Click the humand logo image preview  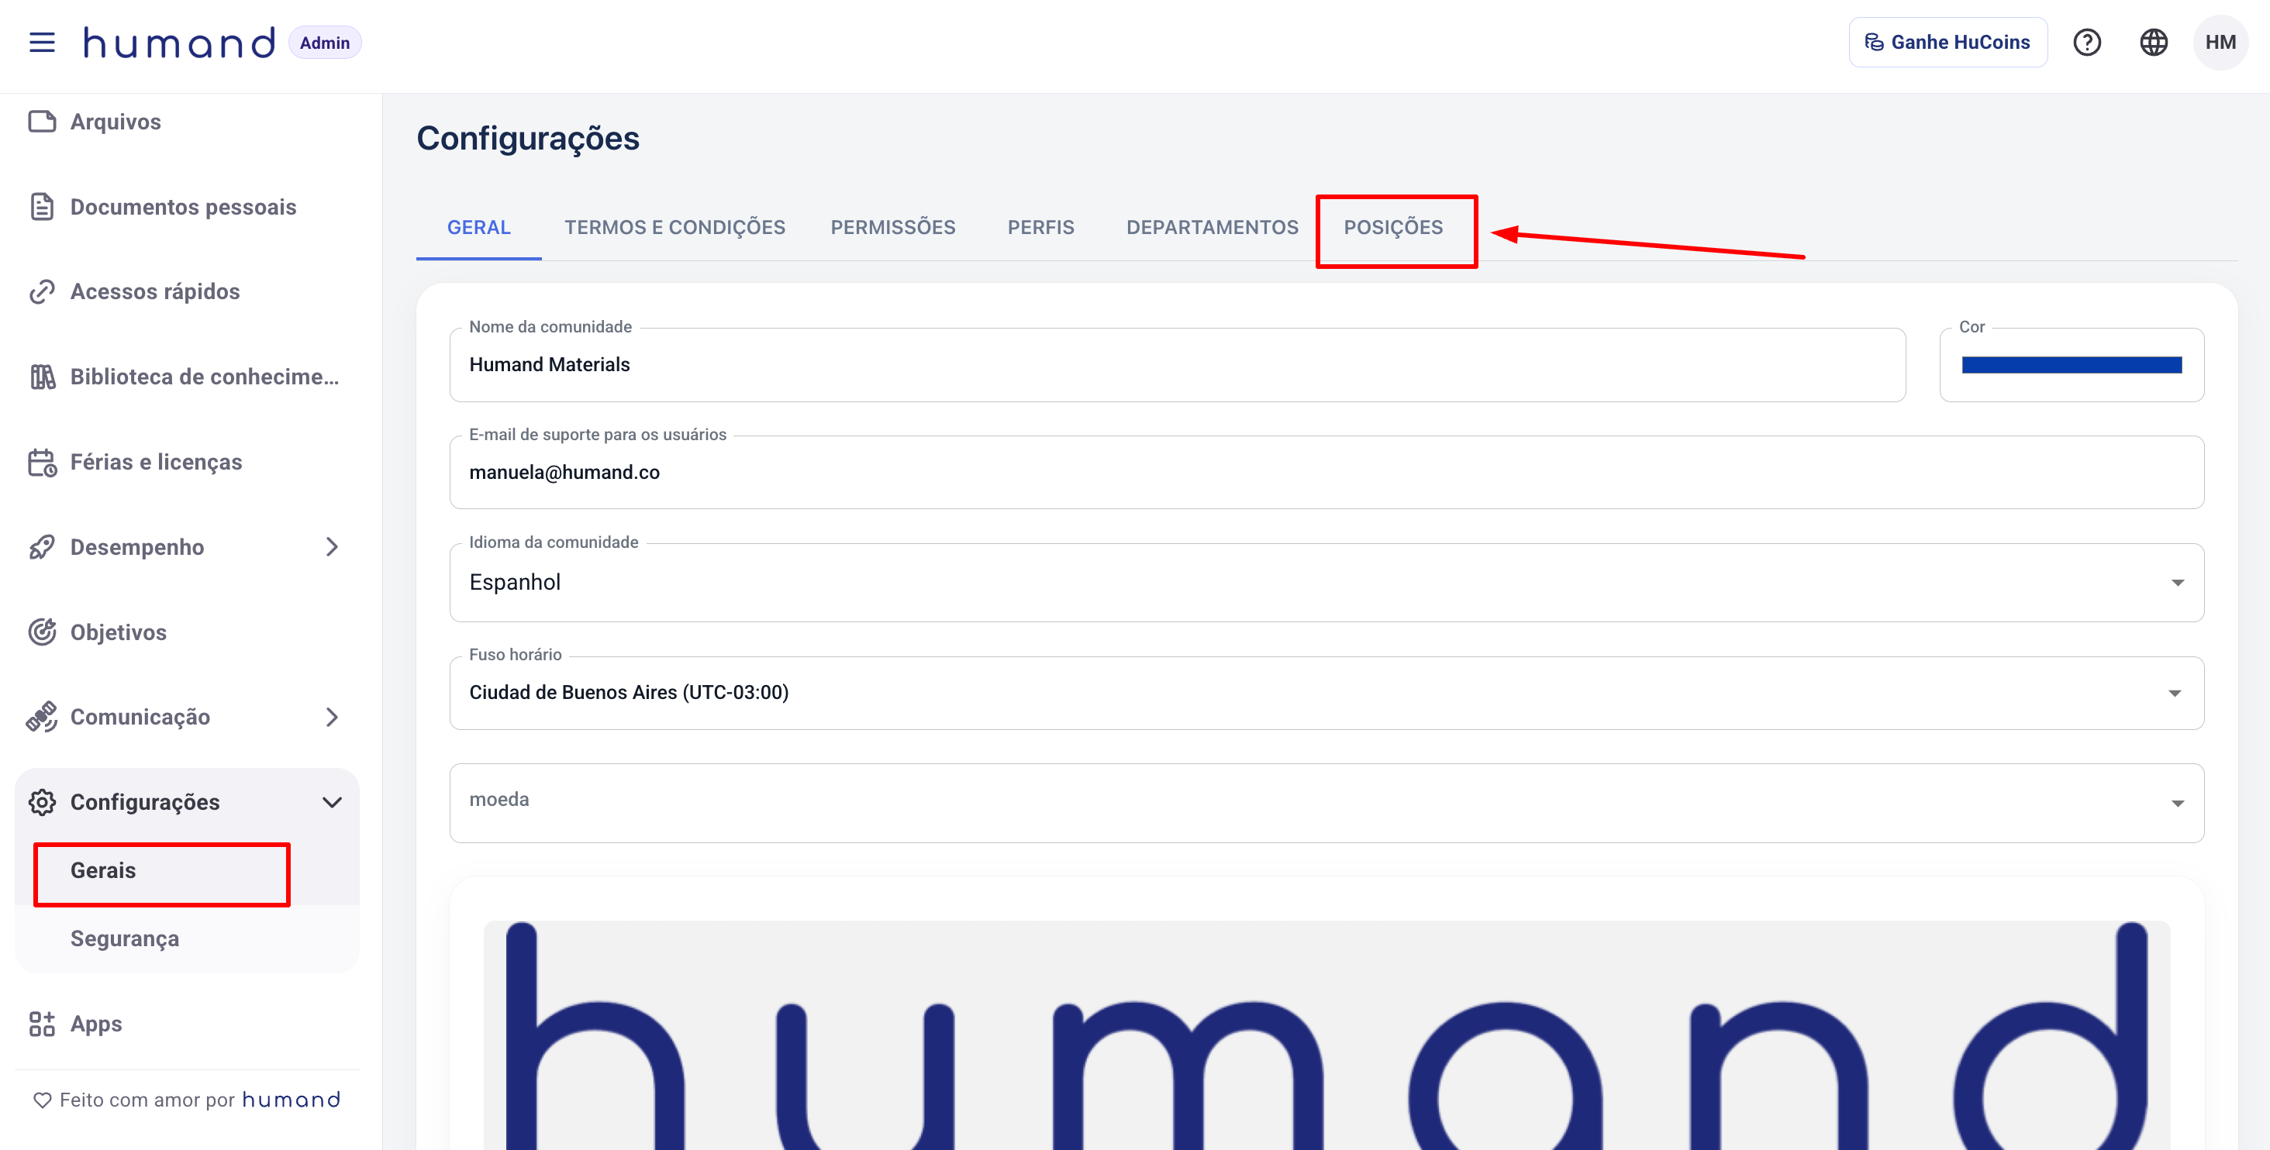point(1326,1035)
